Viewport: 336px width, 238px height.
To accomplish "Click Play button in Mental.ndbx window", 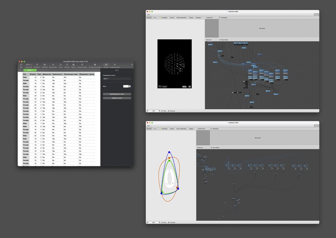I will [164, 111].
